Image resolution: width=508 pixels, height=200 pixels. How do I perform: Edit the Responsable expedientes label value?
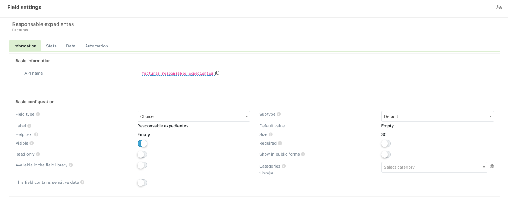point(163,126)
